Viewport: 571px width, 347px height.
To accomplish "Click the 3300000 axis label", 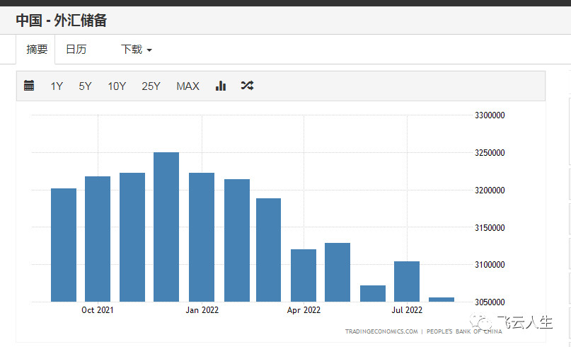I will point(490,115).
